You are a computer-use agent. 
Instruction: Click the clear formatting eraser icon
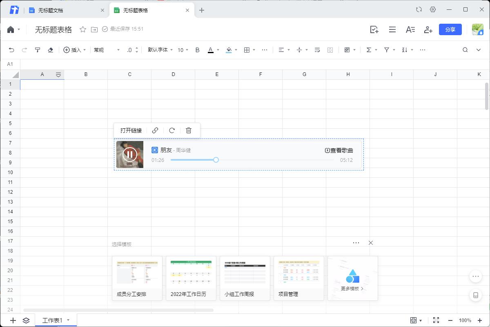coord(50,49)
